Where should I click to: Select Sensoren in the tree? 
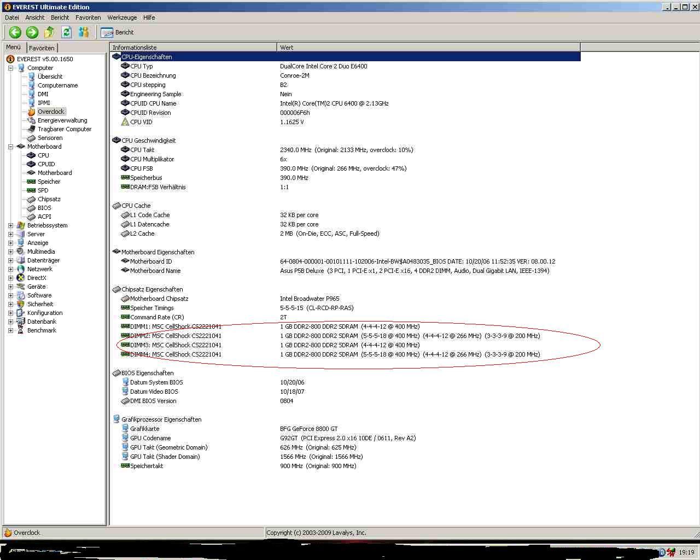pyautogui.click(x=50, y=138)
